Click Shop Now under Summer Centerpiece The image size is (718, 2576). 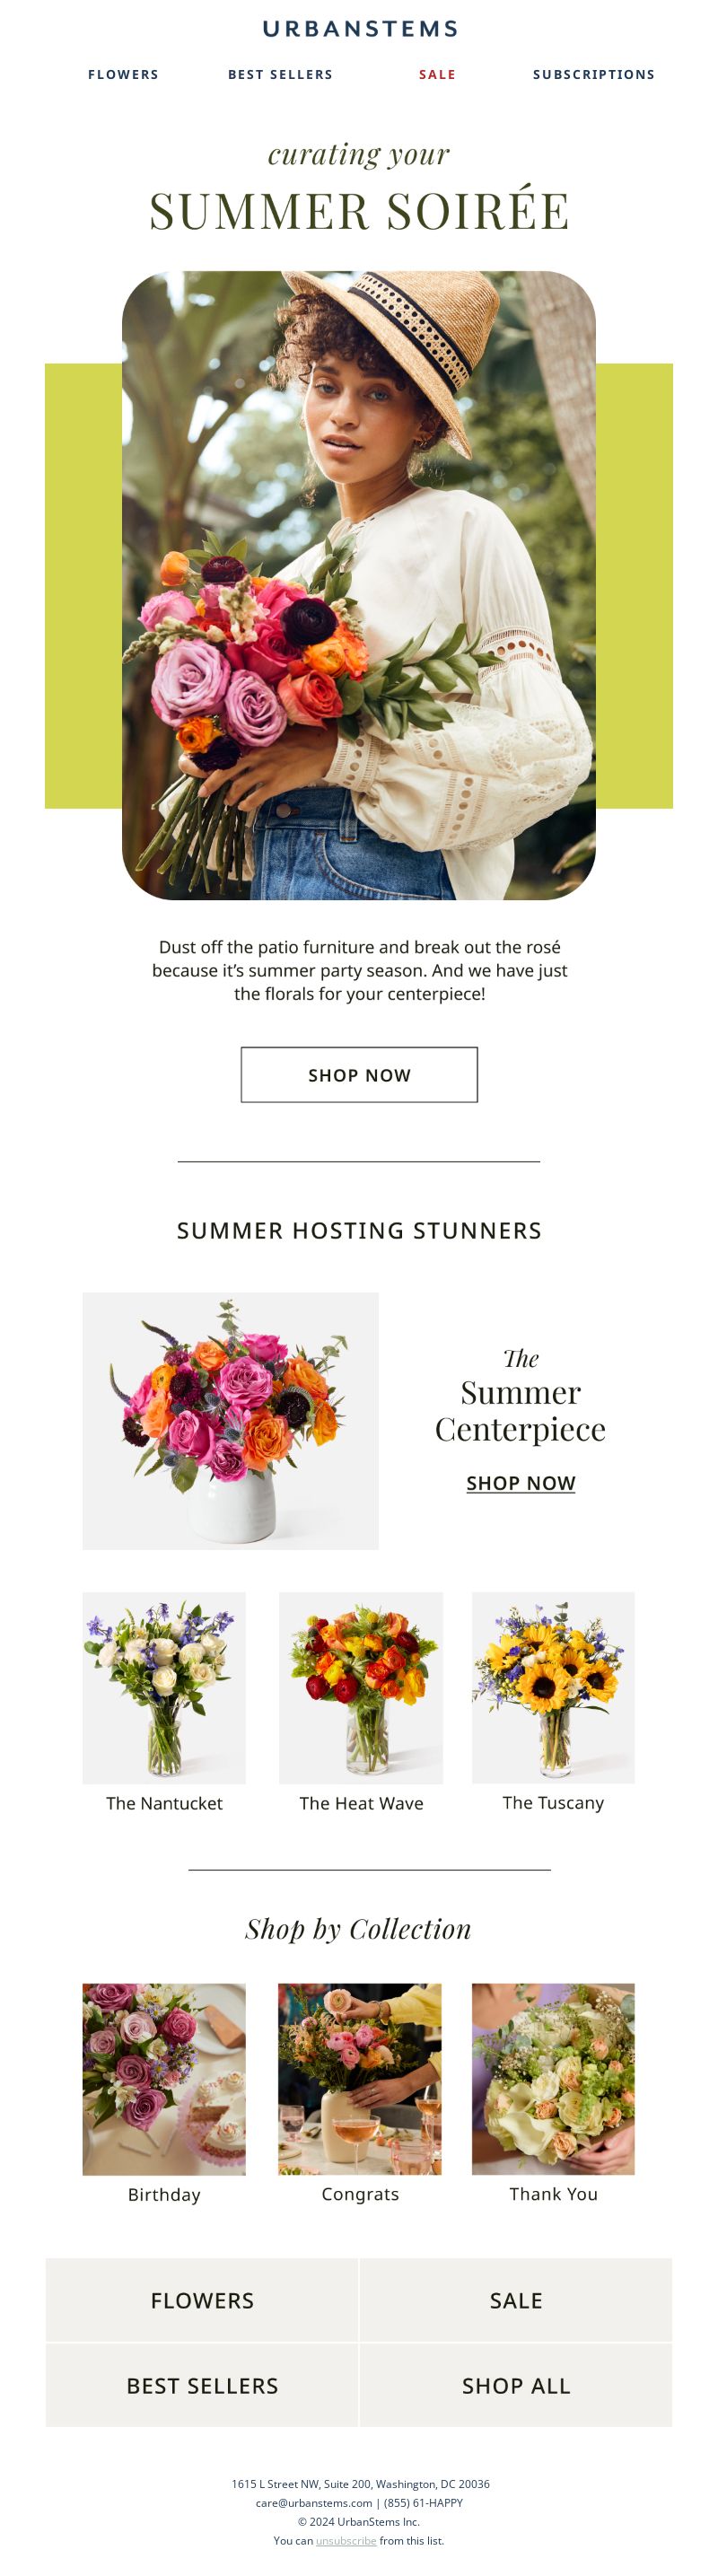click(x=520, y=1483)
